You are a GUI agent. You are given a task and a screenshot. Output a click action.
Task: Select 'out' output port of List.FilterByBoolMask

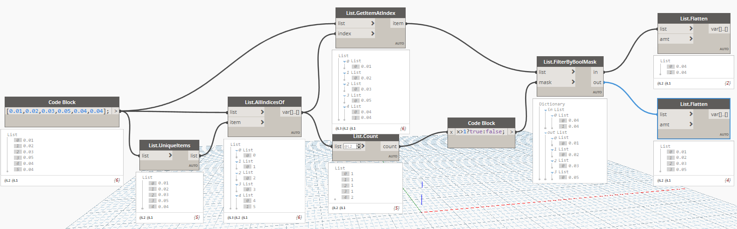(x=596, y=82)
